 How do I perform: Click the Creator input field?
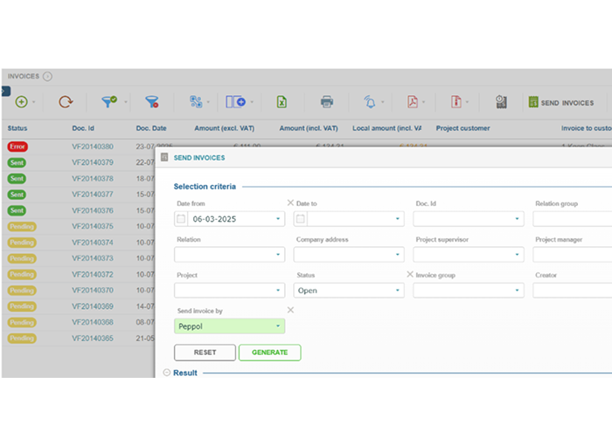(x=572, y=291)
